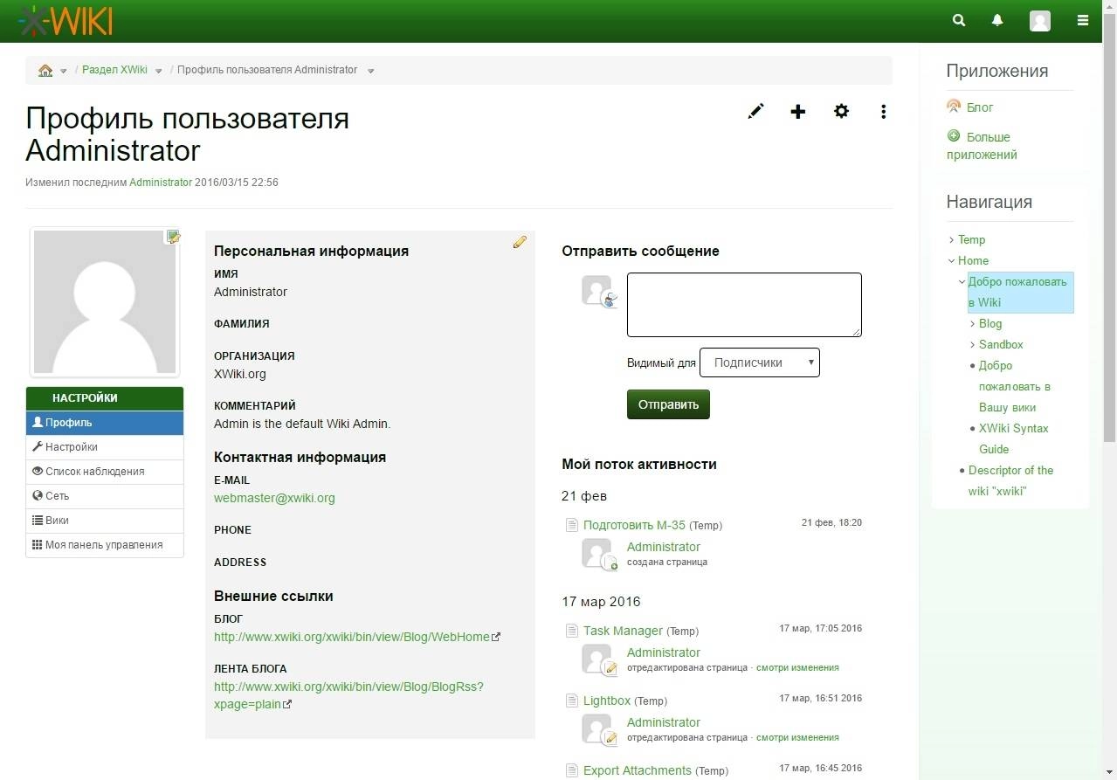Click the home breadcrumb icon
Image resolution: width=1117 pixels, height=780 pixels.
tap(45, 70)
